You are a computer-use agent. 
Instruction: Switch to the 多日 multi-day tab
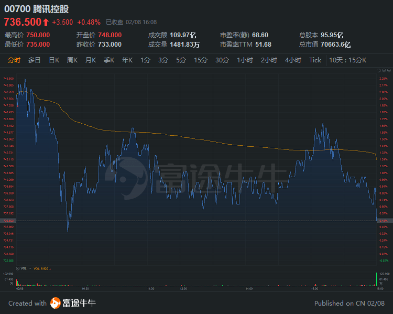pyautogui.click(x=35, y=60)
